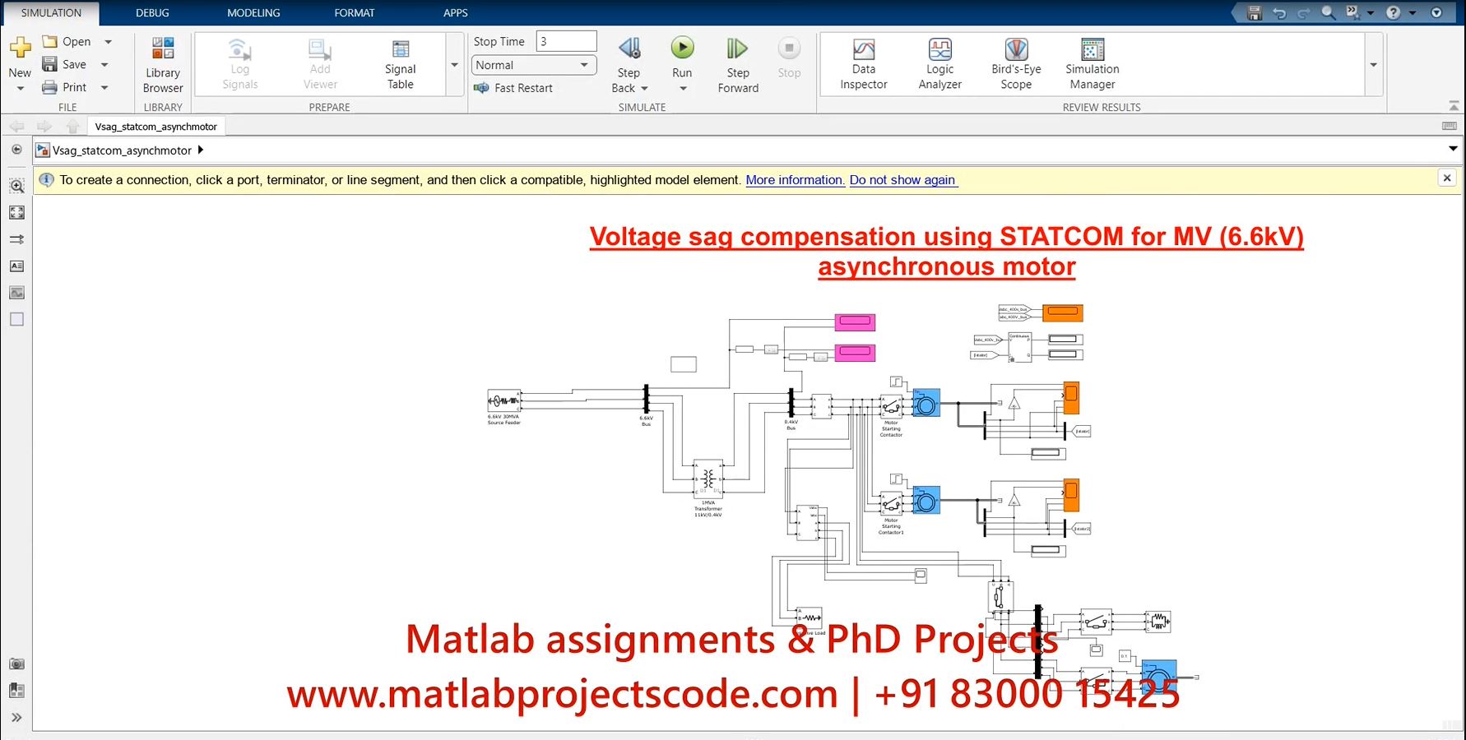
Task: Click the area box tool in palette
Action: pos(16,319)
